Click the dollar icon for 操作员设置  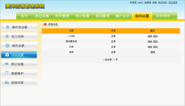8,27
